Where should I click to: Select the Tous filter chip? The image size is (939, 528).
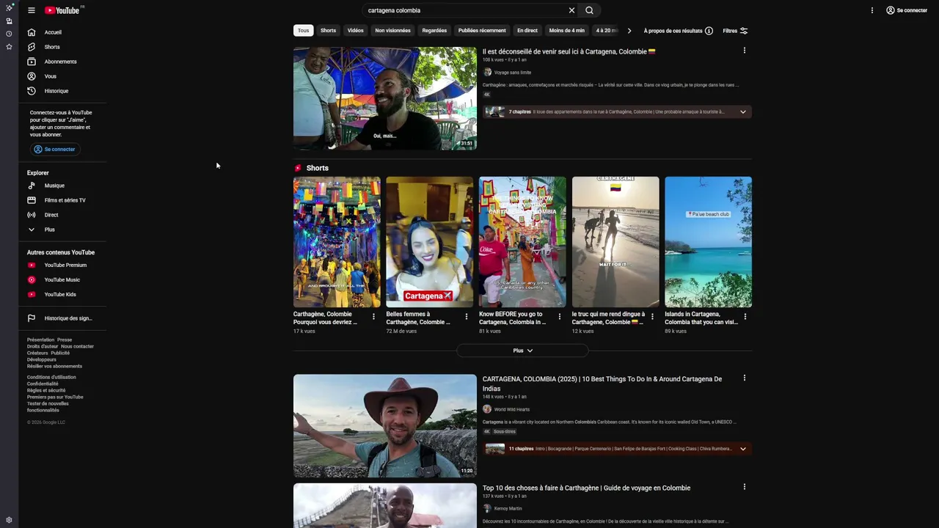(303, 31)
